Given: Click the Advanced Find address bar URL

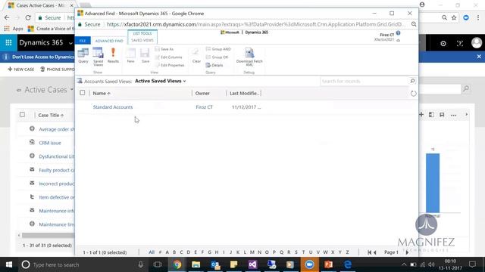Looking at the screenshot, I should click(x=256, y=24).
